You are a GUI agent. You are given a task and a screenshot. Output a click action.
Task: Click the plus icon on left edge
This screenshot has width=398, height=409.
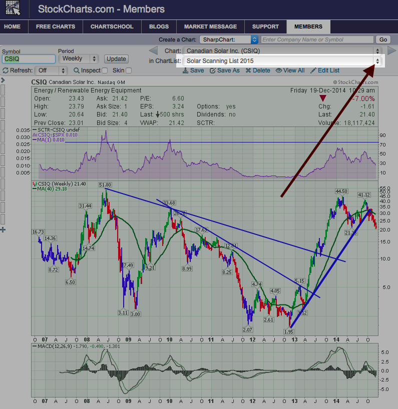(3, 229)
